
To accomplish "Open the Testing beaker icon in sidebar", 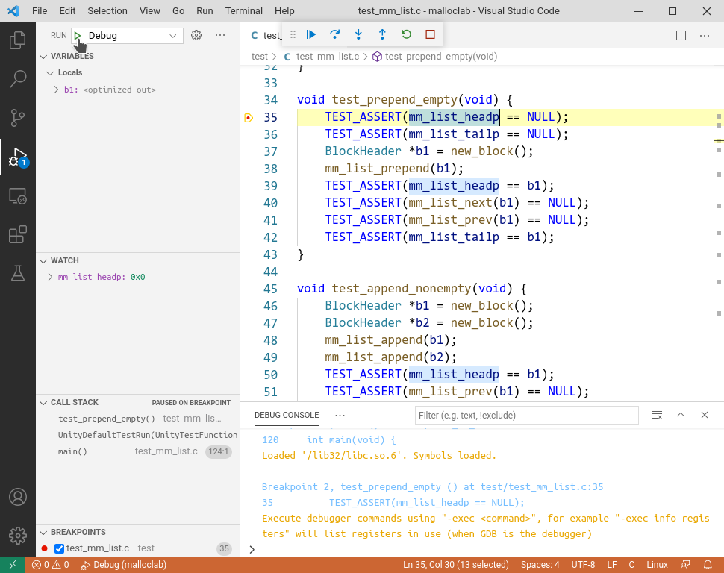I will point(17,274).
